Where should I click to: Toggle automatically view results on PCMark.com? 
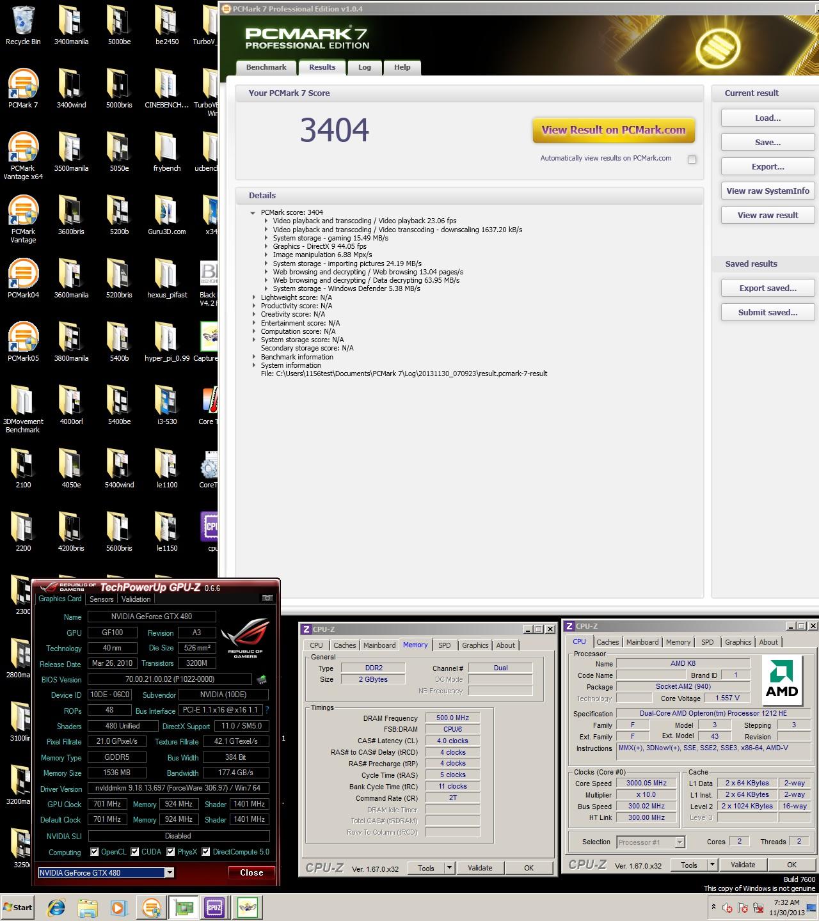coord(692,159)
